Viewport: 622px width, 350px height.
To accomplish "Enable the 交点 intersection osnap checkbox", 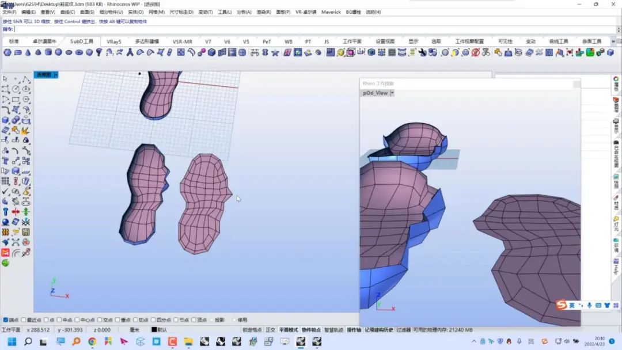I will pyautogui.click(x=100, y=320).
